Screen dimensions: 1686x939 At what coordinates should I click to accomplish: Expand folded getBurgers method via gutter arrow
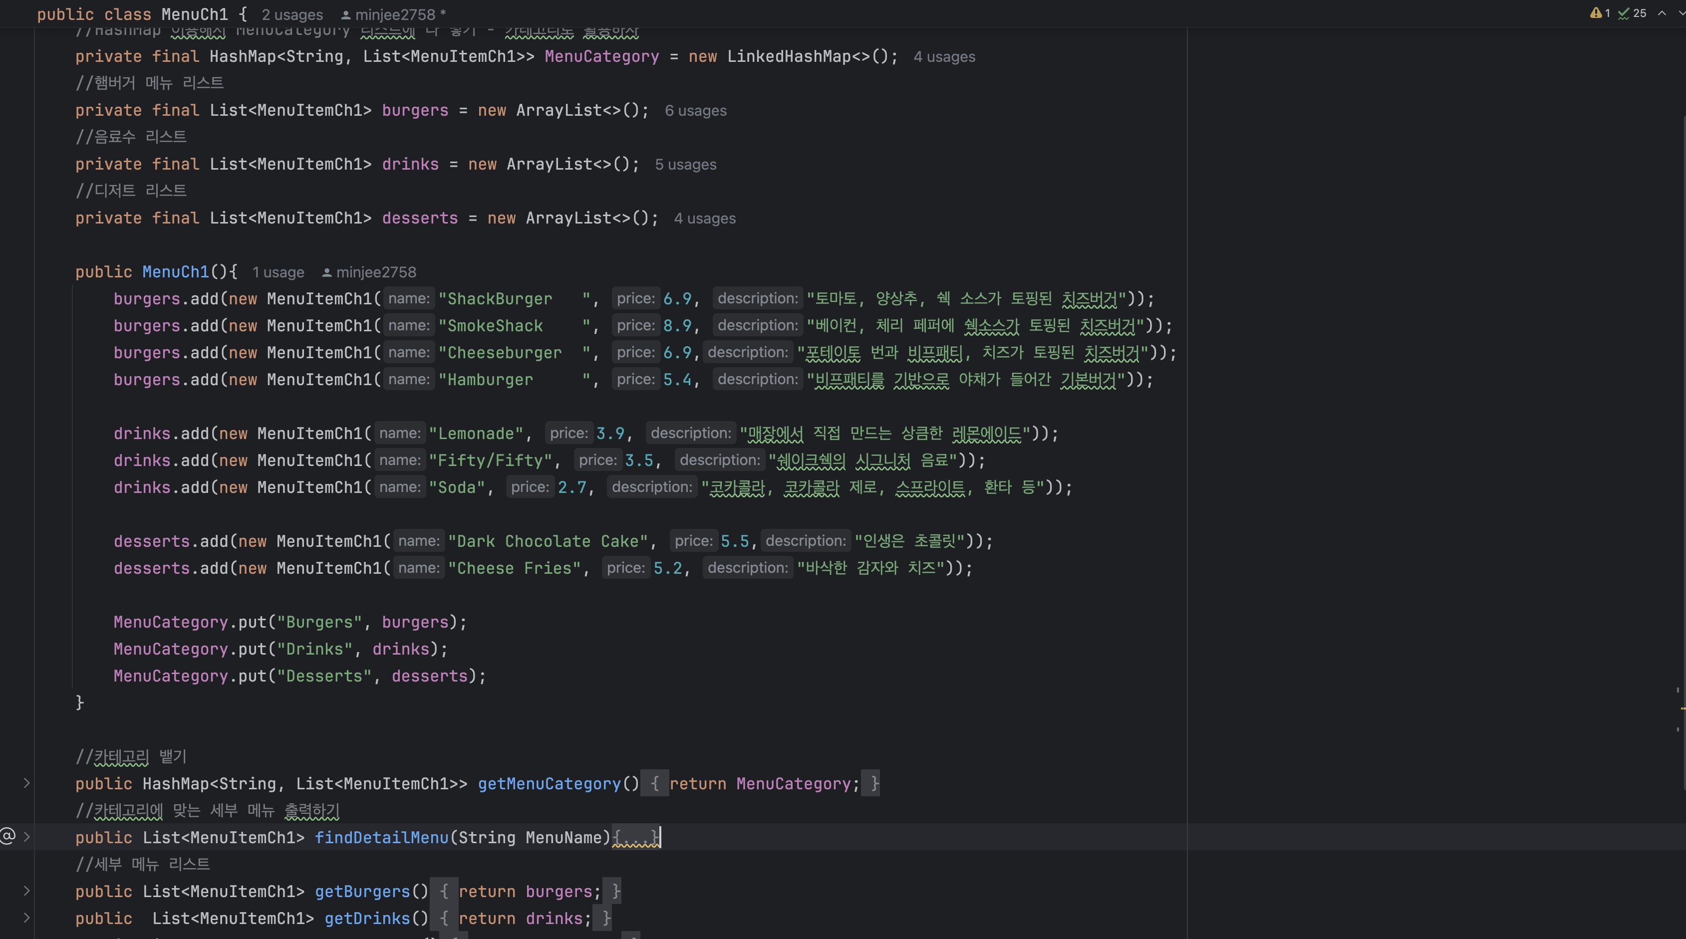pyautogui.click(x=27, y=891)
